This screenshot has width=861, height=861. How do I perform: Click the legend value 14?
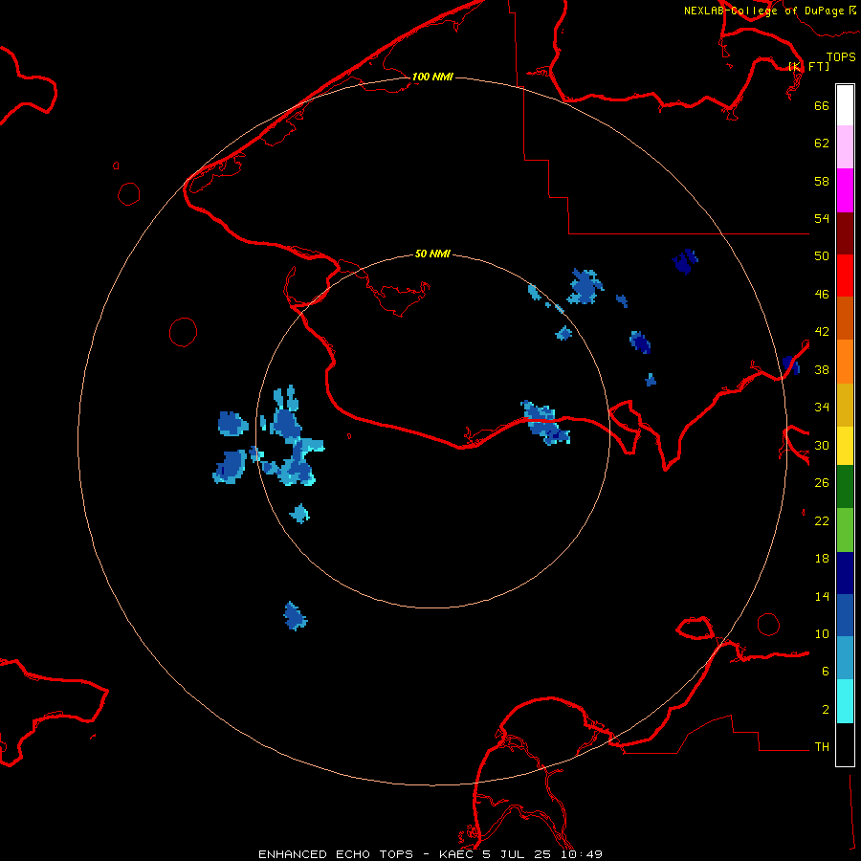(x=822, y=596)
